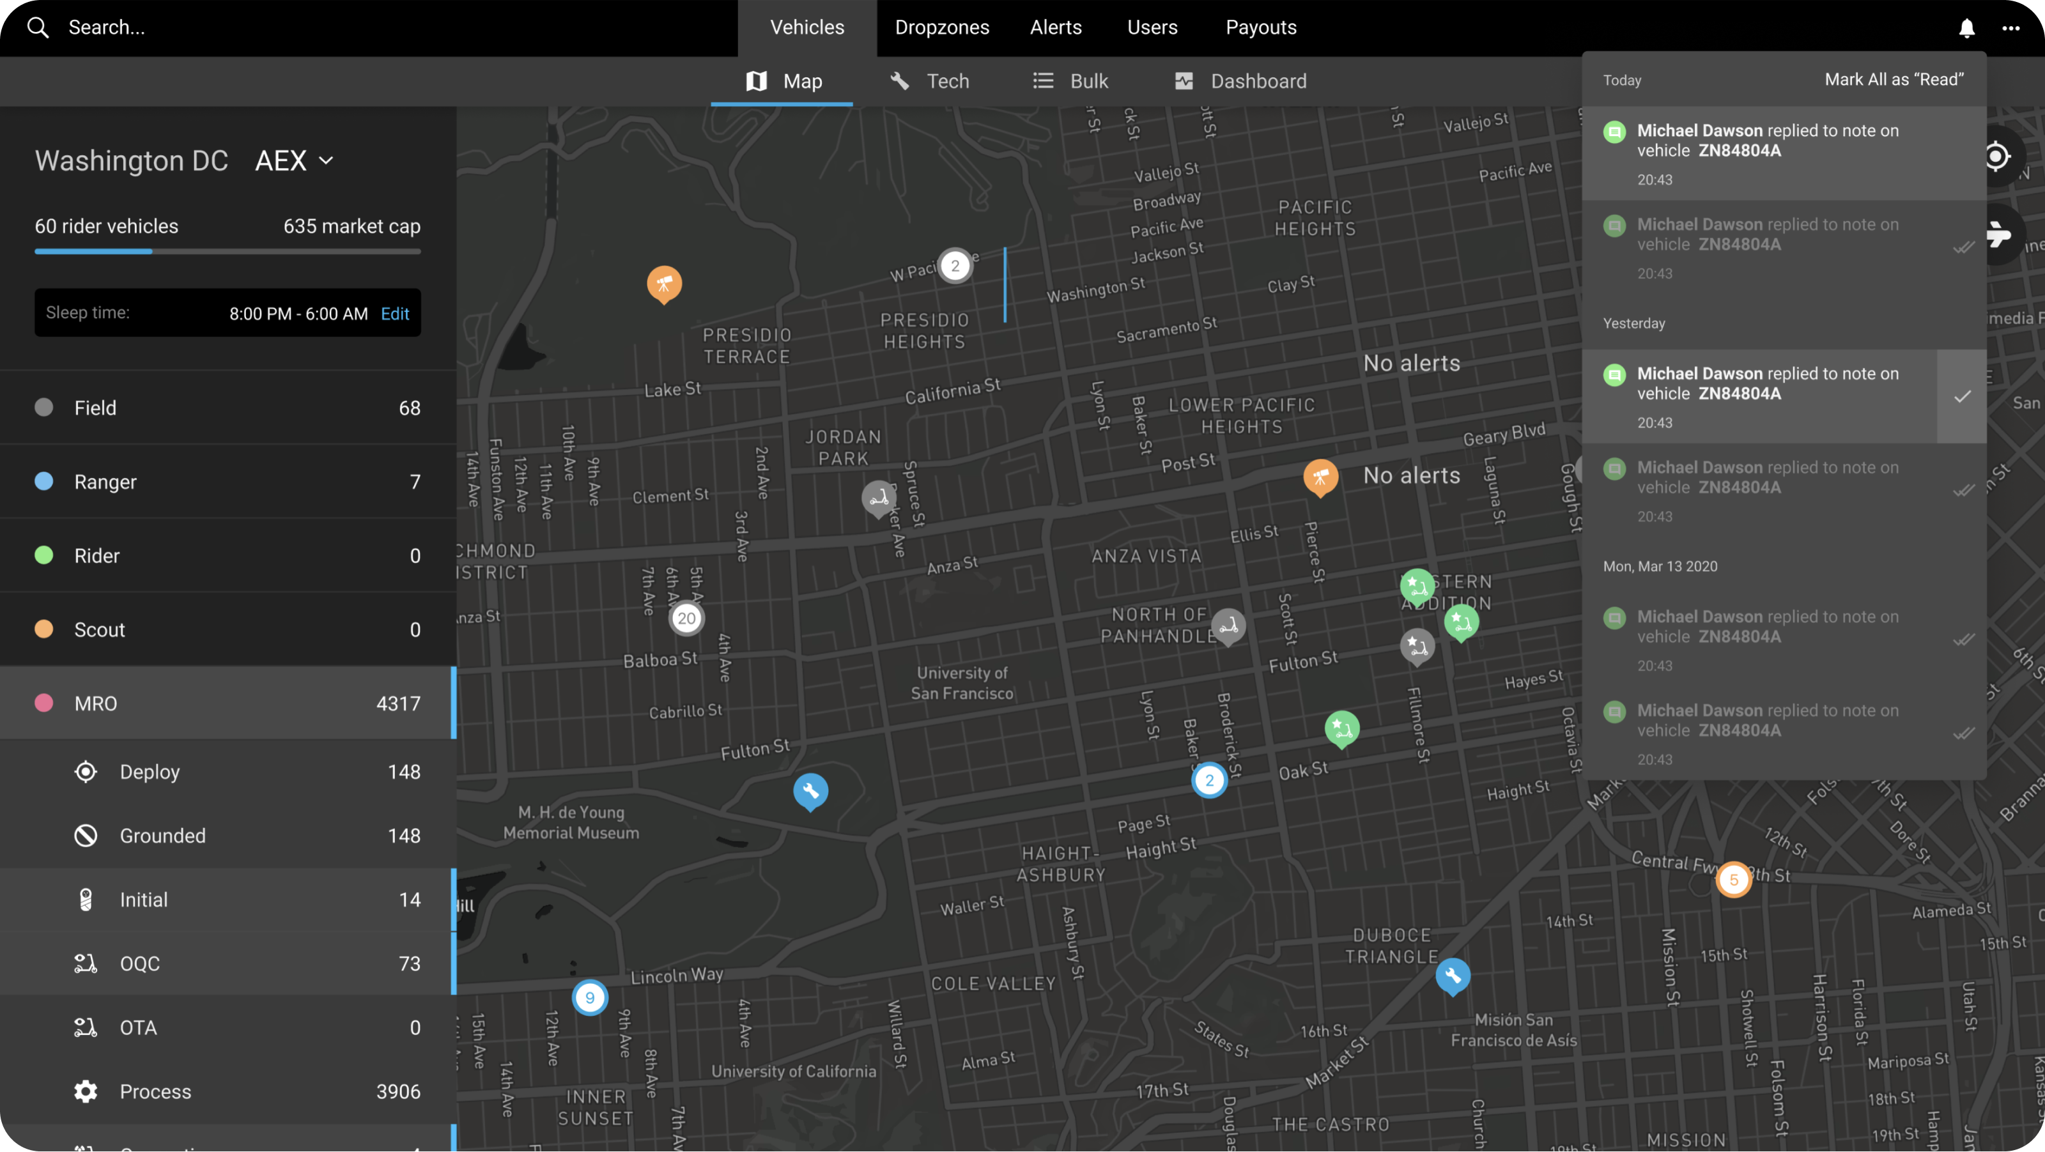Click the rider vehicles market cap progress bar

point(228,252)
